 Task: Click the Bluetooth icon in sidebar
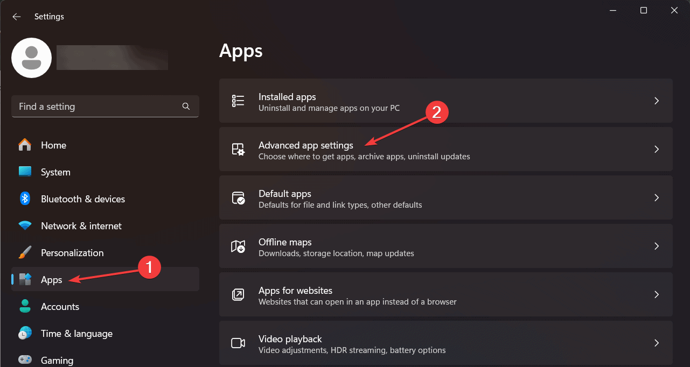(x=25, y=199)
